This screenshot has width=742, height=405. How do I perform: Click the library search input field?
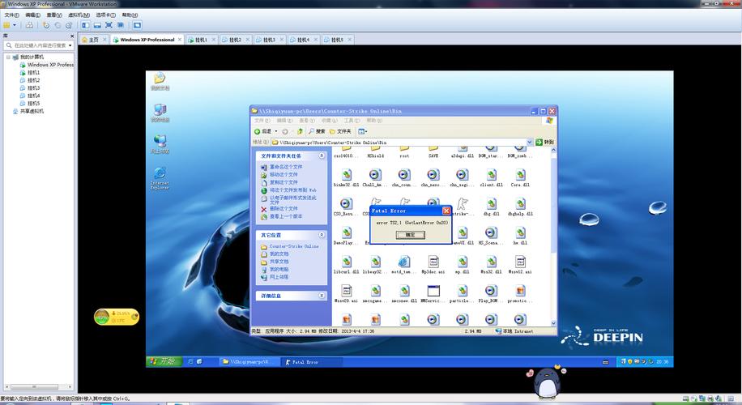(x=39, y=45)
